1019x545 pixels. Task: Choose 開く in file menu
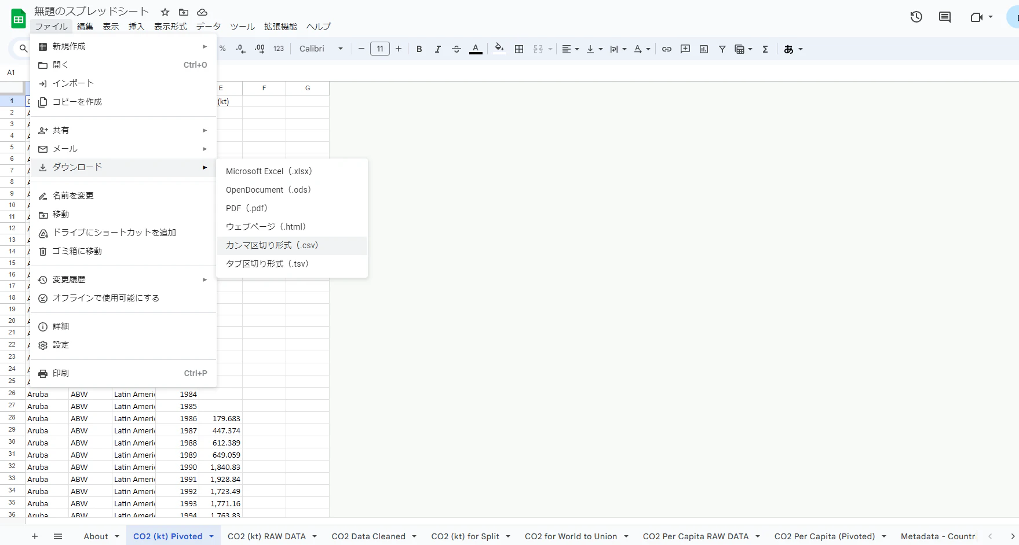(123, 65)
